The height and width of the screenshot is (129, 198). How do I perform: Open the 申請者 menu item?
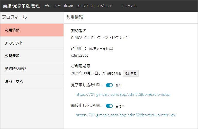68,6
